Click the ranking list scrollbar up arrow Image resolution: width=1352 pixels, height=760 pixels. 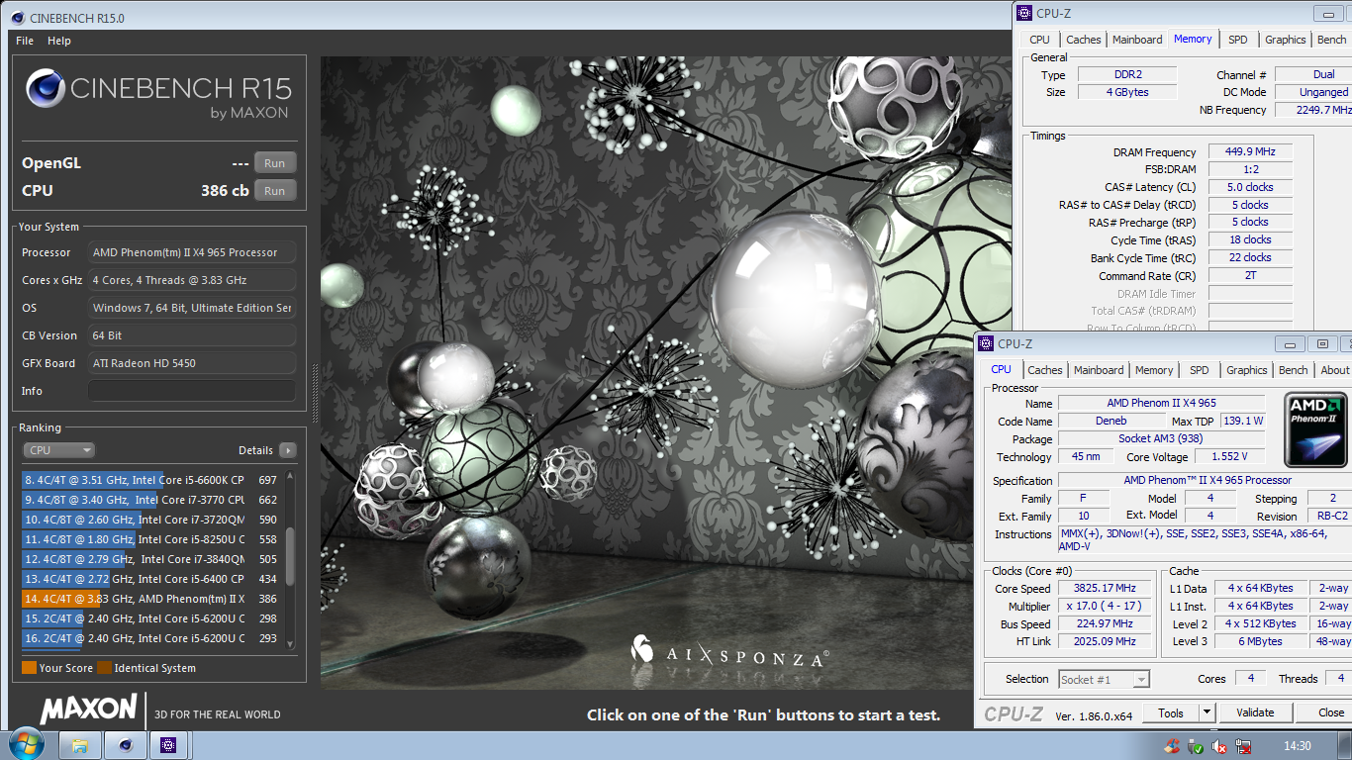pyautogui.click(x=290, y=475)
